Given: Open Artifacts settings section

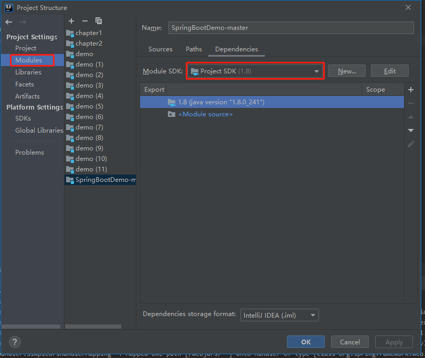Looking at the screenshot, I should [x=27, y=96].
